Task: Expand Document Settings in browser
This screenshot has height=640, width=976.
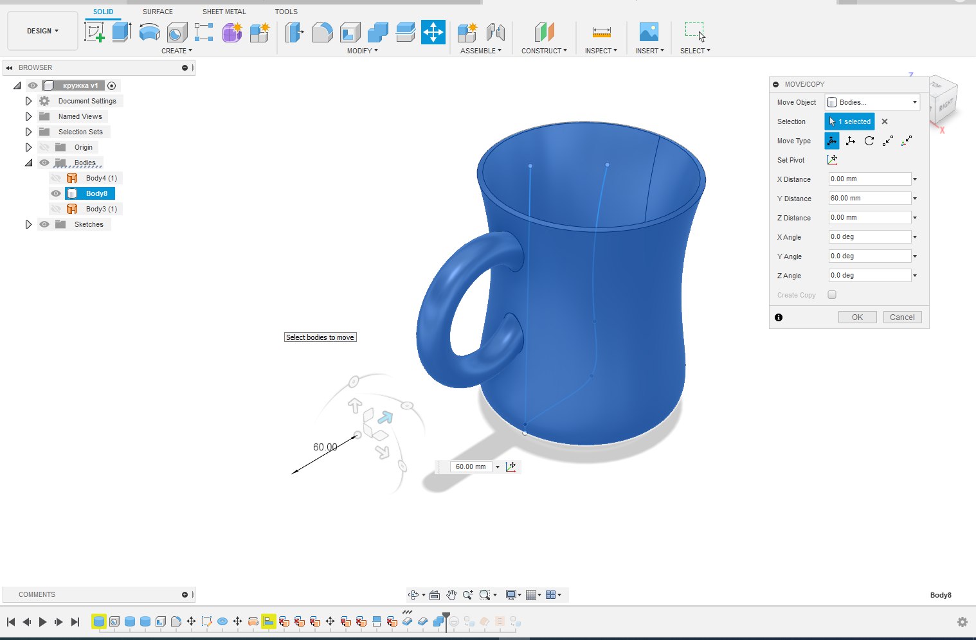Action: (x=28, y=101)
